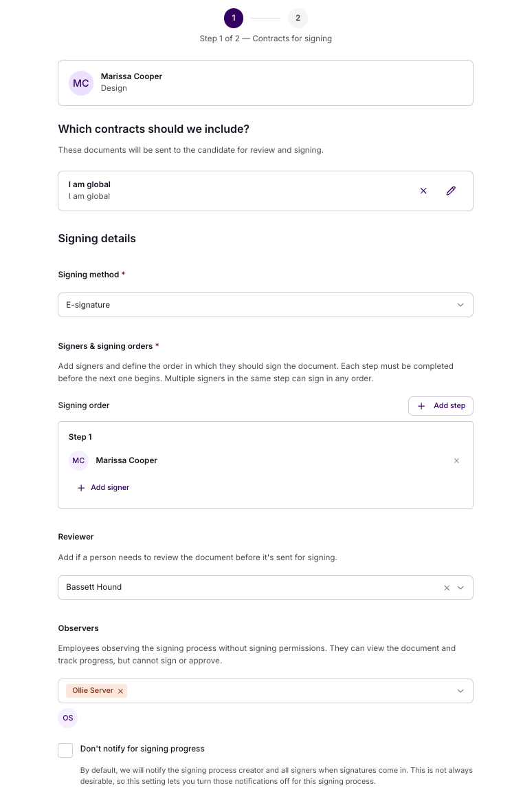Expand the Reviewer dropdown chevron
This screenshot has width=523, height=790.
pos(460,588)
